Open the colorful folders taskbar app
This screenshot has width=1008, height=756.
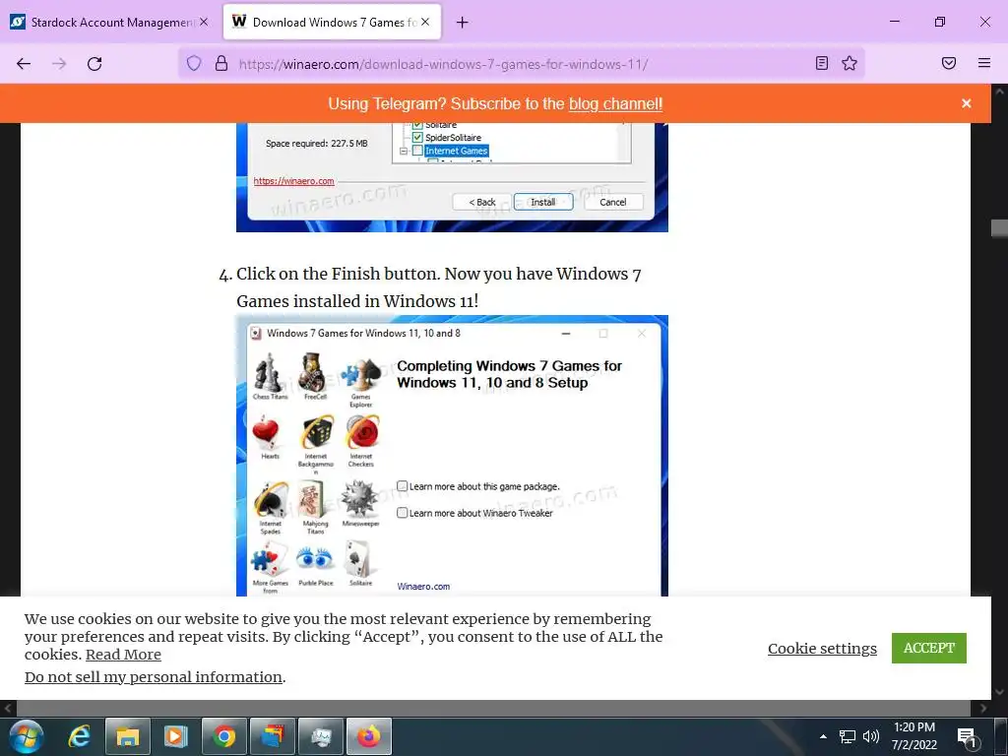pos(273,736)
